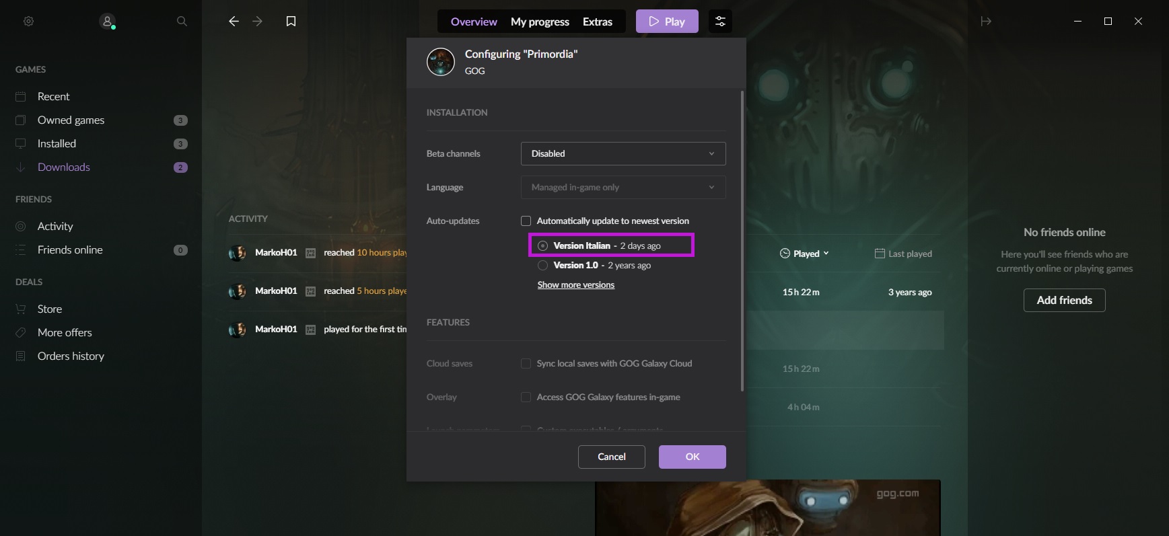Switch to the My progress tab
Screen dimensions: 1169x536
(540, 22)
